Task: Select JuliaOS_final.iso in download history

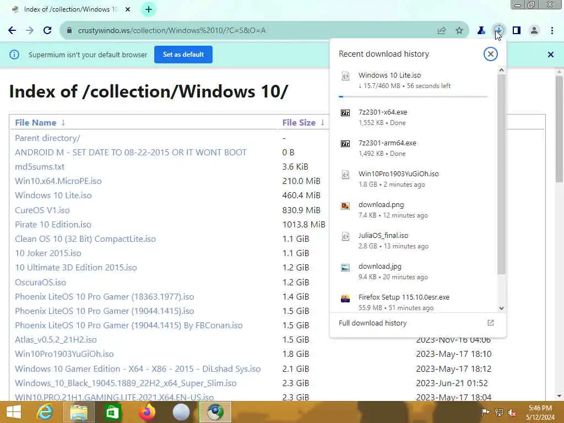Action: point(413,241)
